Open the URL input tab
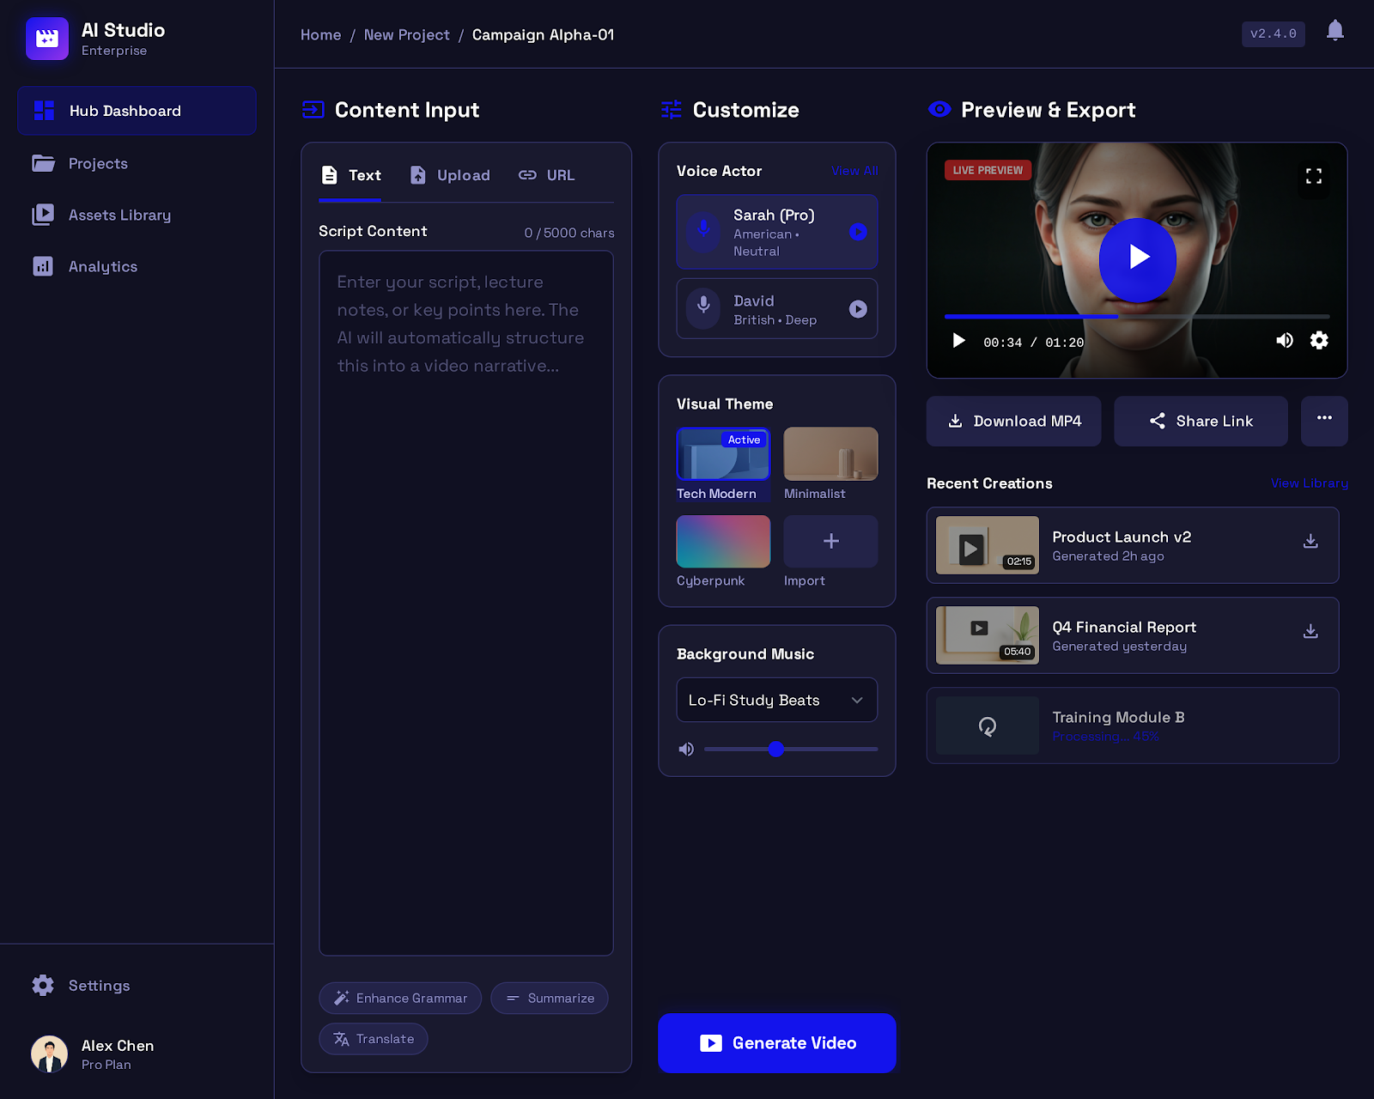 [546, 174]
